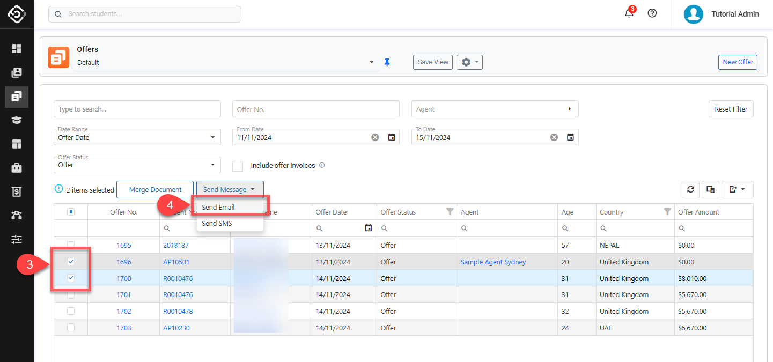Viewport: 773px width, 362px height.
Task: Open the column chooser icon
Action: pos(710,189)
